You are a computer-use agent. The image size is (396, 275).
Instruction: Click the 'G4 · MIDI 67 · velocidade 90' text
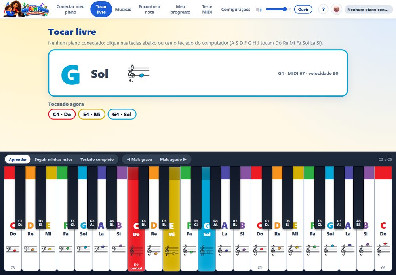(308, 74)
